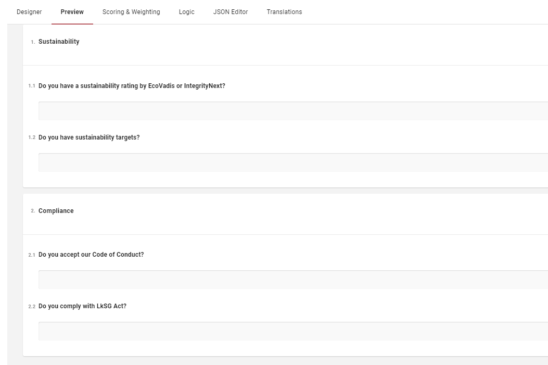
Task: Select the Preview tab
Action: pos(72,12)
